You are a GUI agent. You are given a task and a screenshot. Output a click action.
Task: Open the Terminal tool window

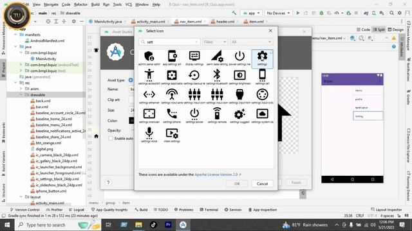coord(209,210)
